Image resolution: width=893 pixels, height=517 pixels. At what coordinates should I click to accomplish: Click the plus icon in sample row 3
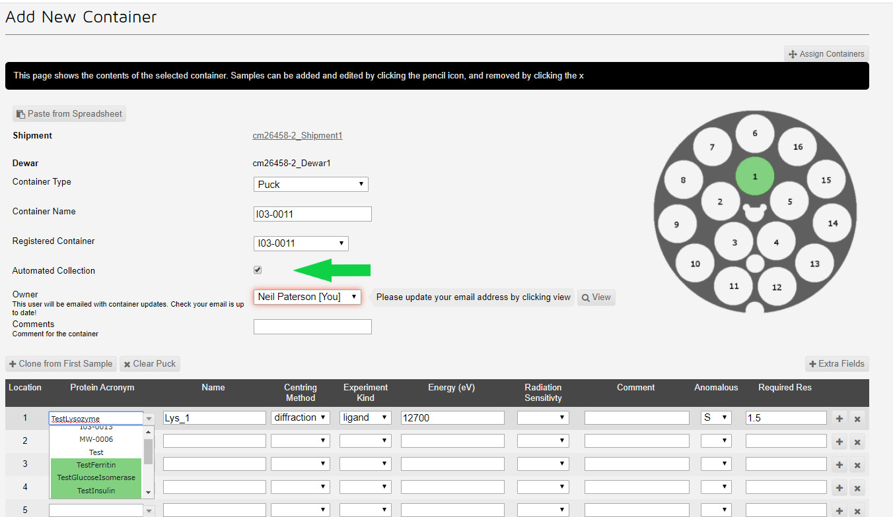pyautogui.click(x=839, y=464)
